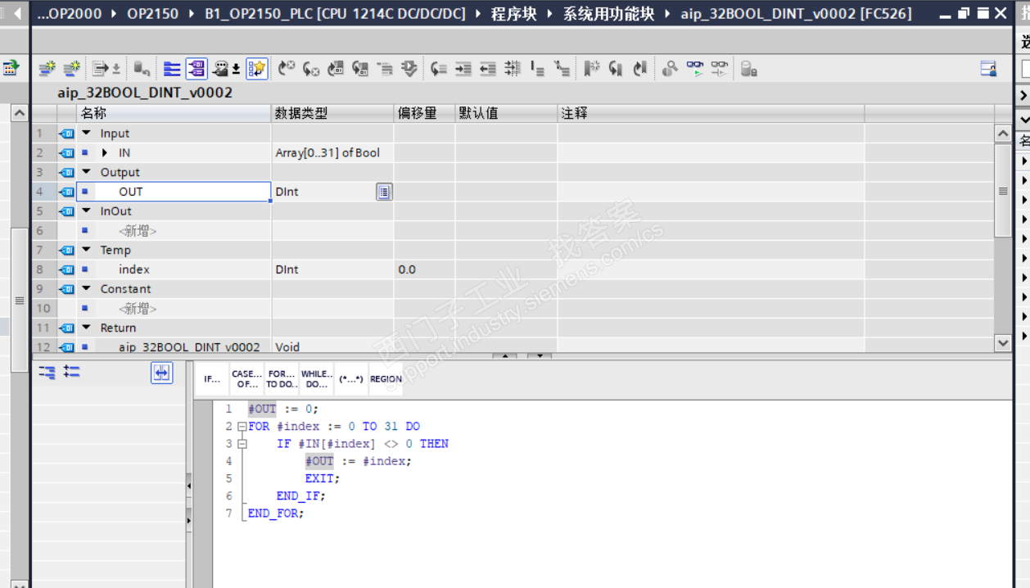
Task: Insert WHILE DO loop template
Action: coord(317,379)
